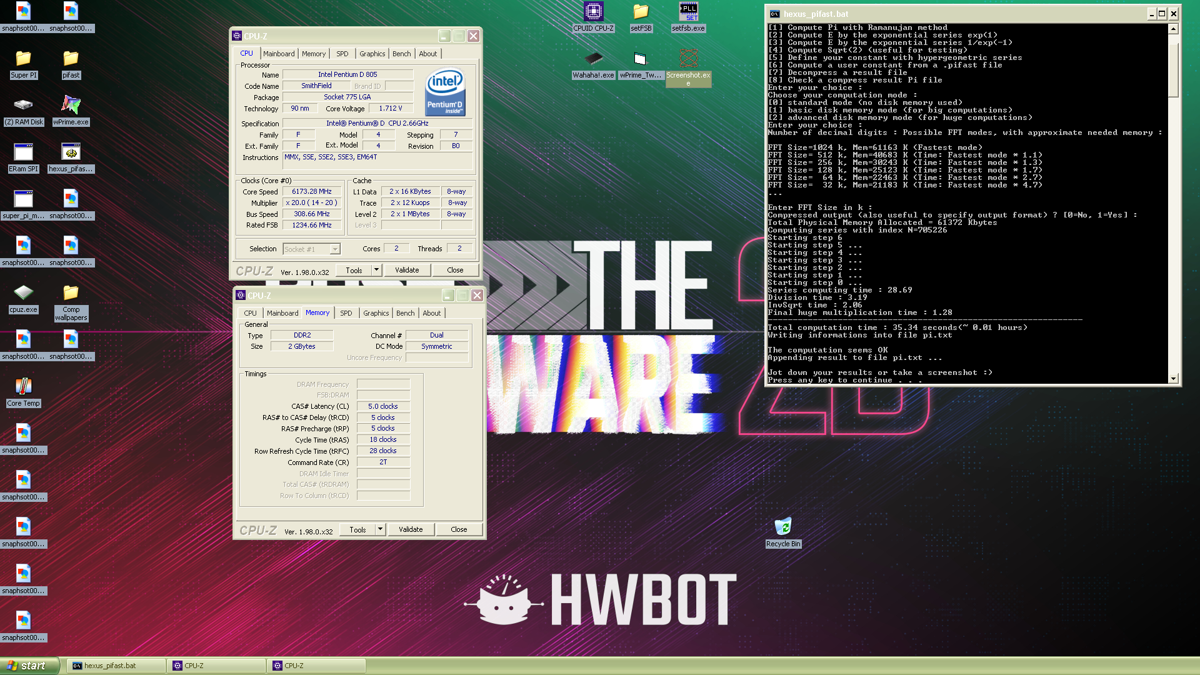The width and height of the screenshot is (1200, 675).
Task: Switch to hexus_pifast.bat taskbar item
Action: [116, 666]
